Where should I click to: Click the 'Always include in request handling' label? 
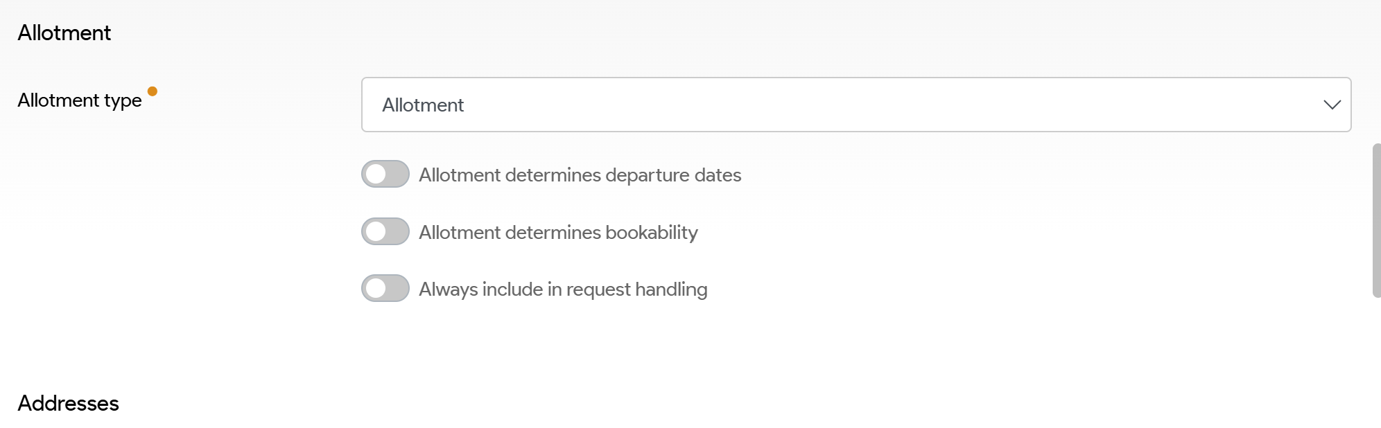563,289
